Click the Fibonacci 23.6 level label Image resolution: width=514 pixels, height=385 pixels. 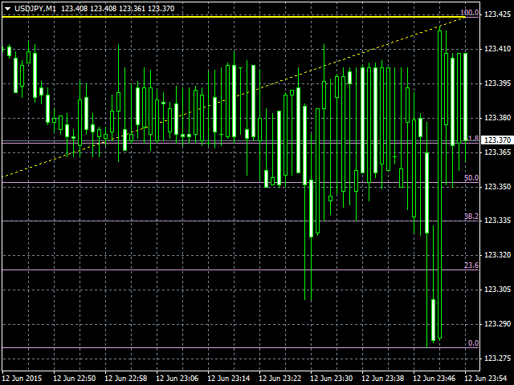(471, 265)
